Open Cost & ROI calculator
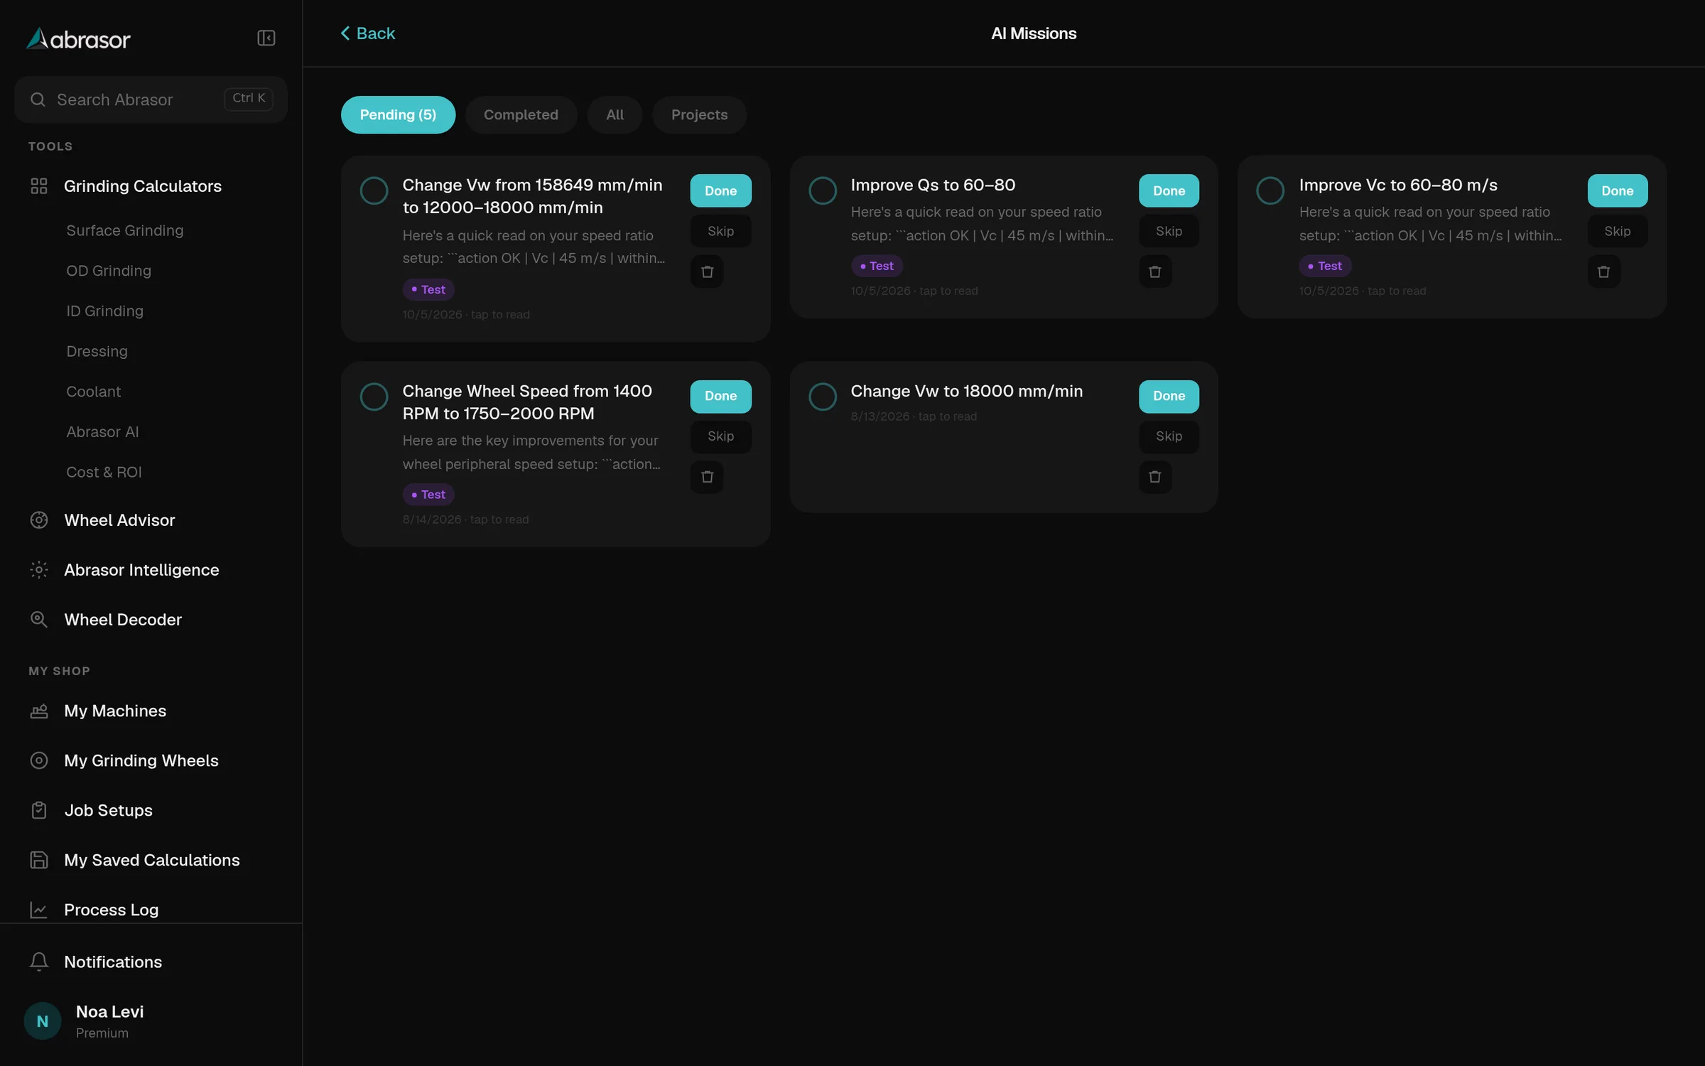Image resolution: width=1705 pixels, height=1066 pixels. [104, 473]
